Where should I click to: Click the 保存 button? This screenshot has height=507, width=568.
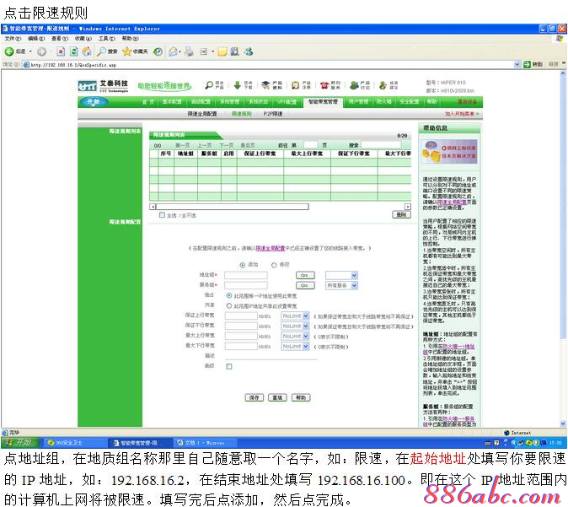(x=254, y=396)
